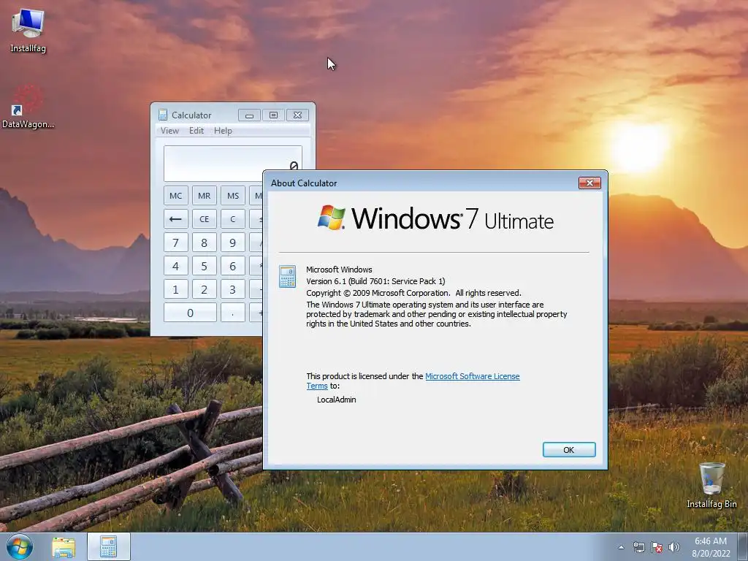The width and height of the screenshot is (748, 561).
Task: Click the calculator icon in About dialog
Action: [287, 277]
